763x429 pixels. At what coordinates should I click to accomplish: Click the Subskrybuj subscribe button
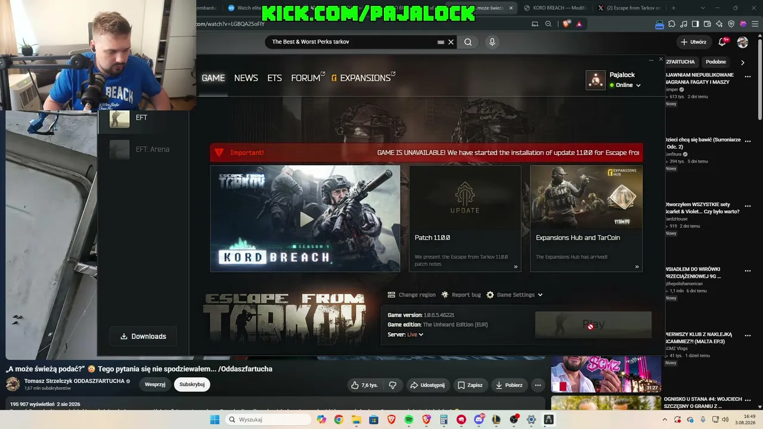pos(192,384)
